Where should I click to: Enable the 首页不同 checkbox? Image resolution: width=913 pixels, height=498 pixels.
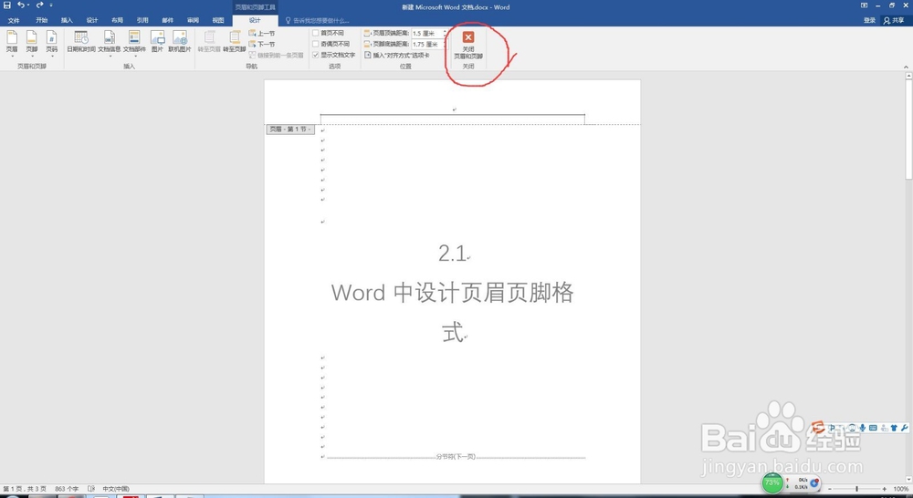pos(316,33)
